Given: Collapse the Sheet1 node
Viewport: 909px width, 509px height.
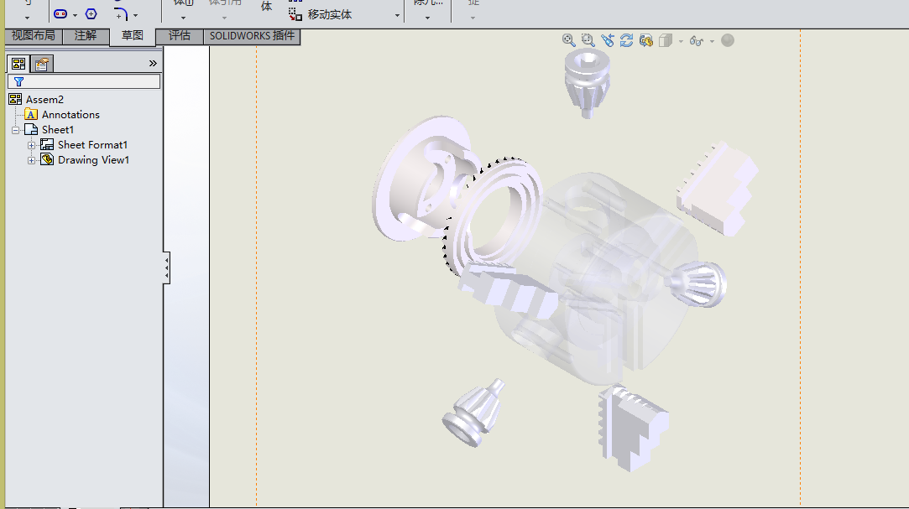Looking at the screenshot, I should click(x=16, y=130).
